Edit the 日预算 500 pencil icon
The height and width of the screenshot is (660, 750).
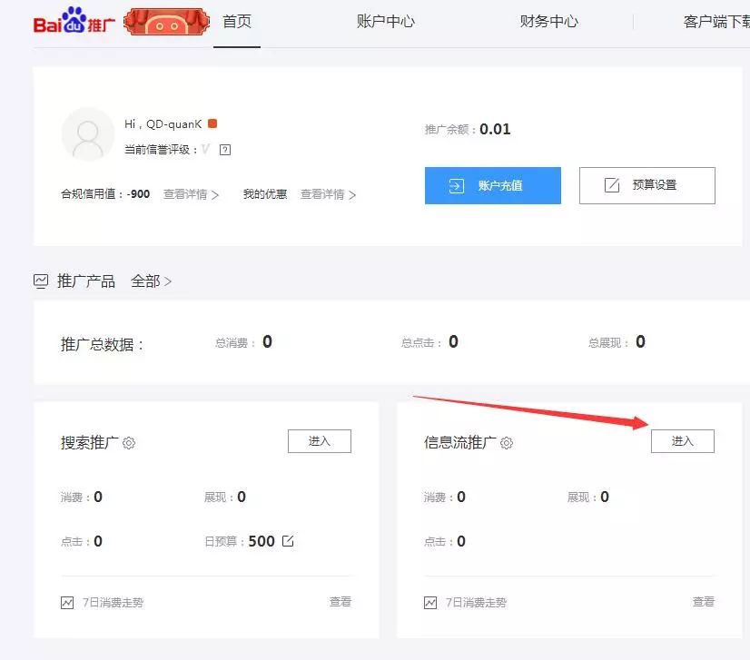(x=288, y=541)
